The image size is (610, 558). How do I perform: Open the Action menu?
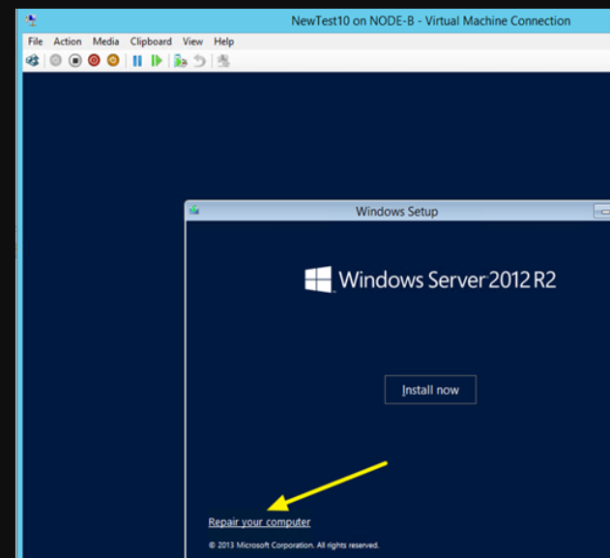[x=68, y=42]
